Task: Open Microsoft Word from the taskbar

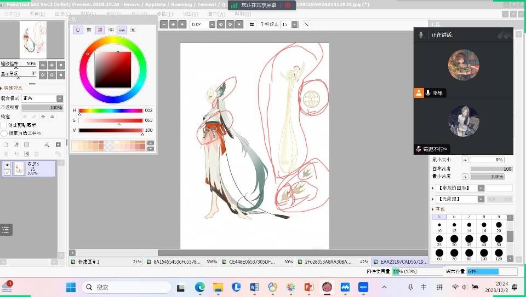Action: pyautogui.click(x=254, y=287)
